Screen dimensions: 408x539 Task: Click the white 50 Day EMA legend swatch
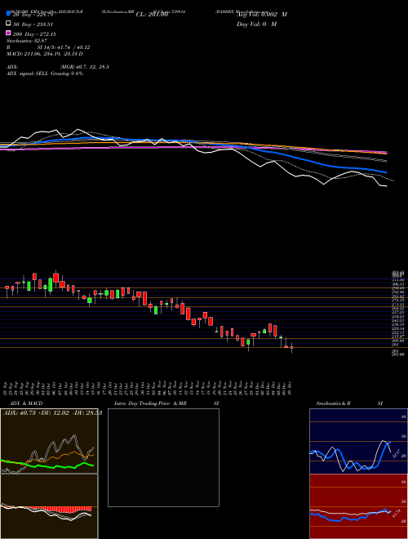8,24
